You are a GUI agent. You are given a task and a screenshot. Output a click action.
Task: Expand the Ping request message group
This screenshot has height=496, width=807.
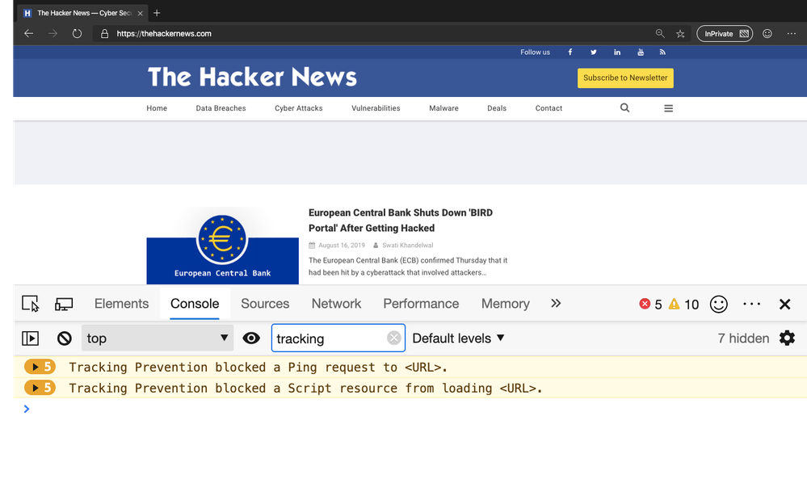pos(40,367)
